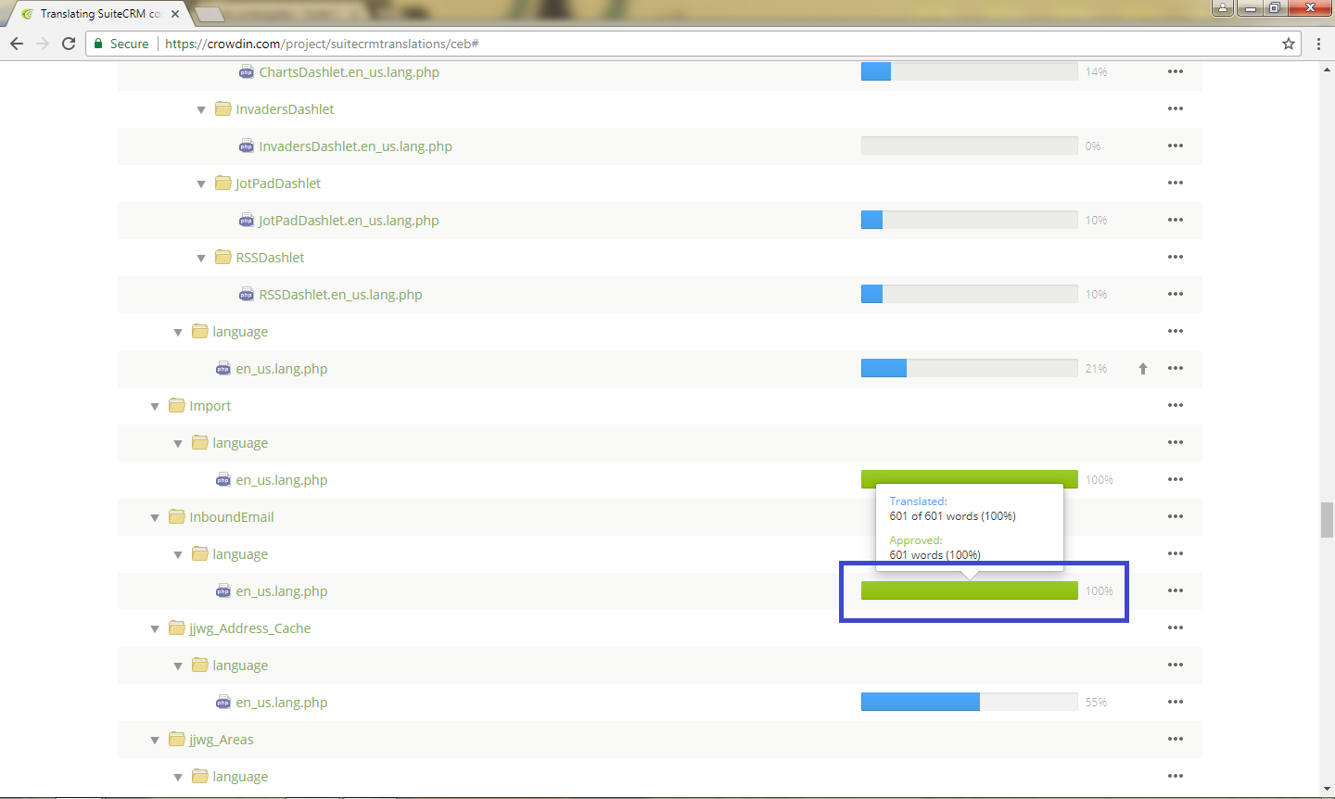
Task: Open more options for InvadersDashlet.en_us.lang.php
Action: [1176, 146]
